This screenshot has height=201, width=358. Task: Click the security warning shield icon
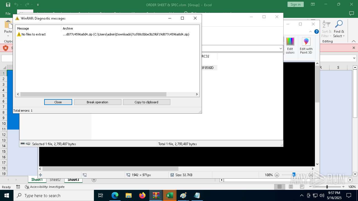[x=5, y=48]
